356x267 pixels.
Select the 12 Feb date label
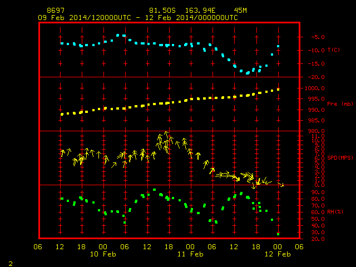(278, 254)
